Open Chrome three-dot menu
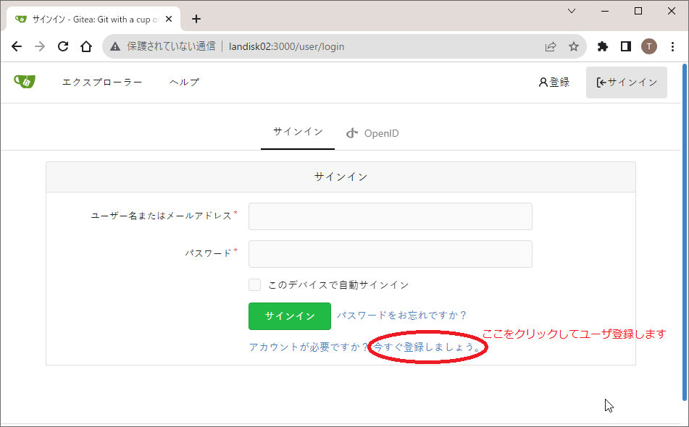The width and height of the screenshot is (689, 427). tap(672, 46)
